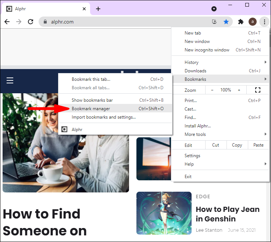Open a new tab with plus button

98,9
